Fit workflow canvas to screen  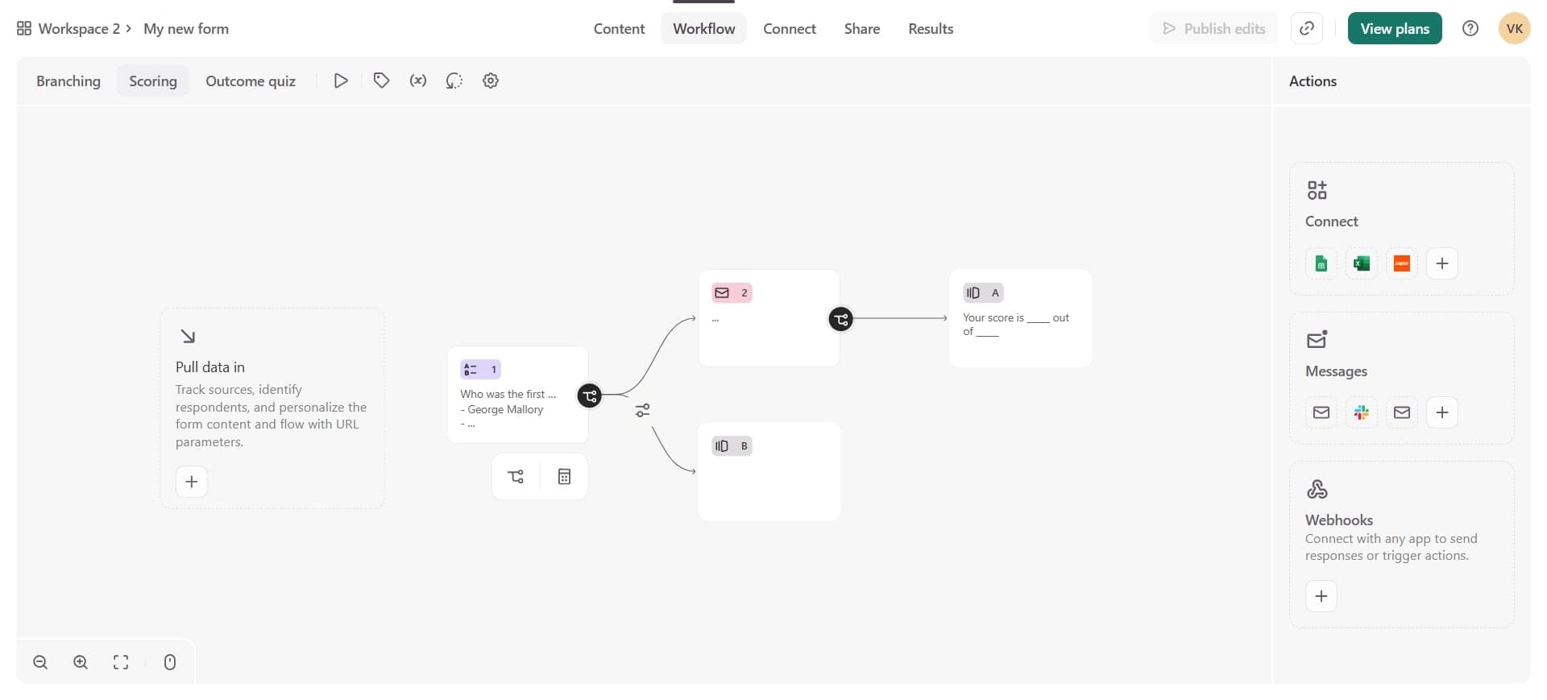(x=121, y=662)
